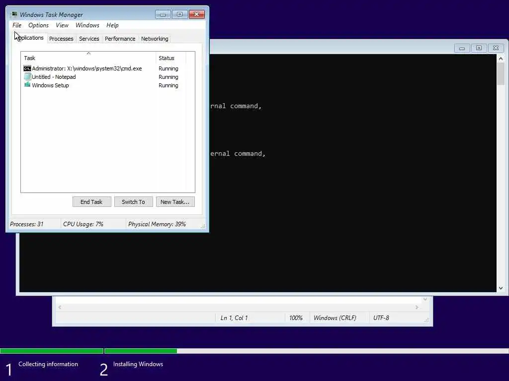
Task: Click the Task Manager title bar icon
Action: [x=14, y=14]
